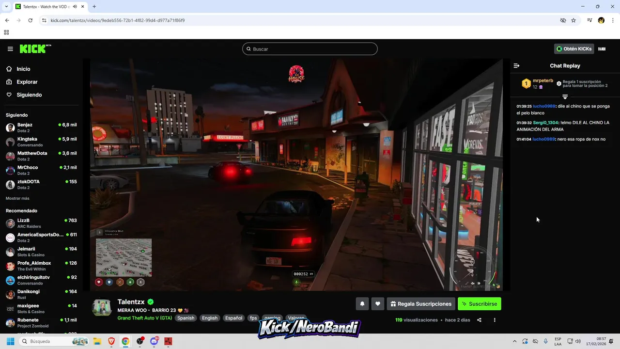The height and width of the screenshot is (349, 620).
Task: Open maxigeee recommended channel
Action: (41, 308)
